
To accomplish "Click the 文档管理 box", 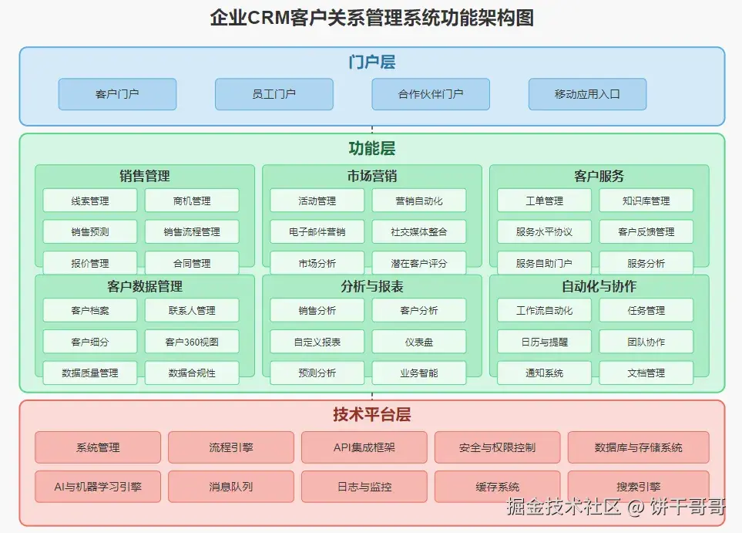I will (646, 373).
